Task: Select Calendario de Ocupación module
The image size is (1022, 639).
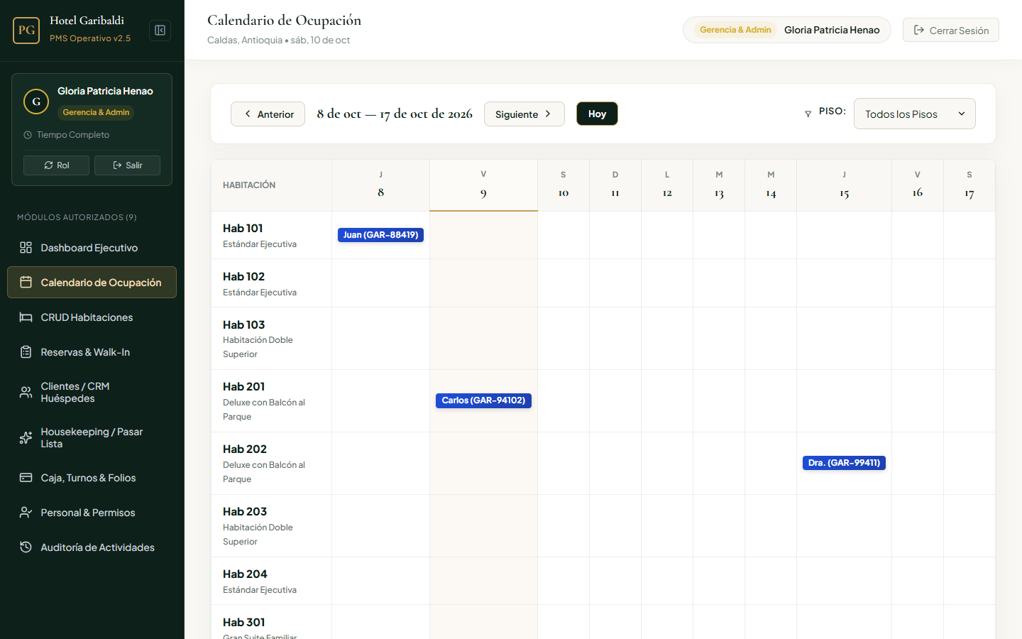Action: coord(92,283)
